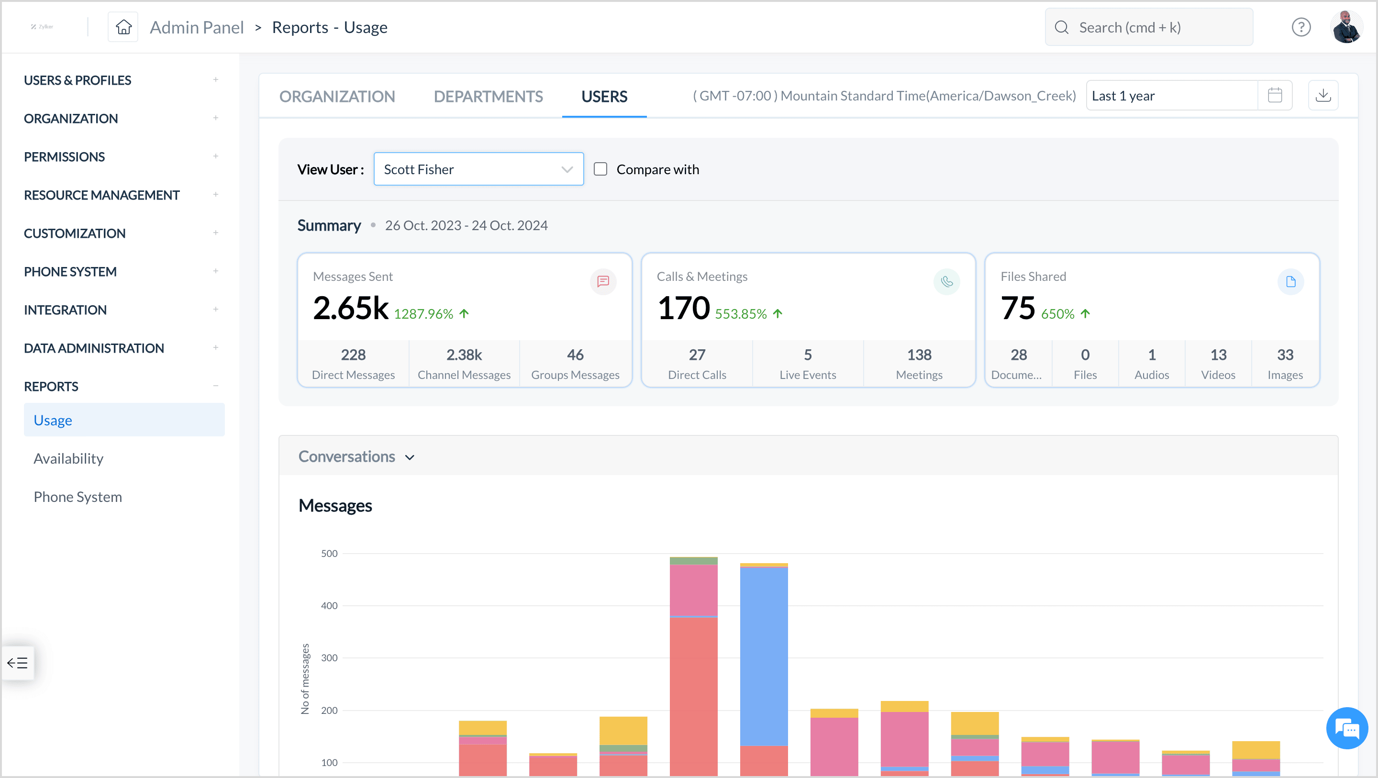This screenshot has height=778, width=1378.
Task: Click the 2.38k Channel Messages stat
Action: 464,363
